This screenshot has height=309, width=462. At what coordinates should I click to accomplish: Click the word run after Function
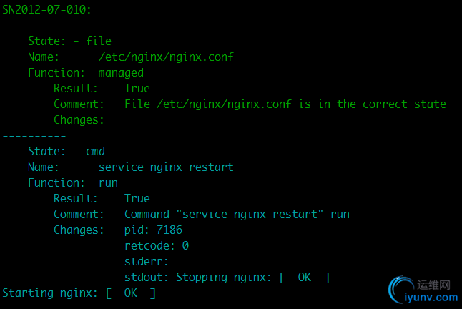tap(108, 183)
